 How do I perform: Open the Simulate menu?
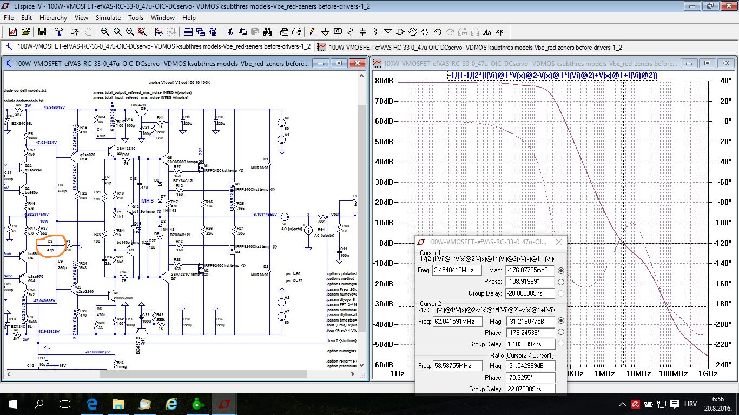108,18
